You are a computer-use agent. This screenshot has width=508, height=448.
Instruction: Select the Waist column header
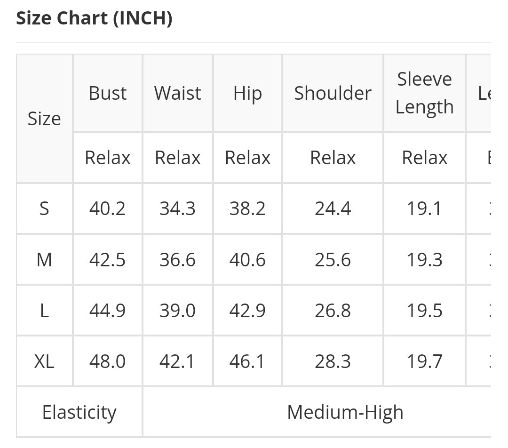178,93
